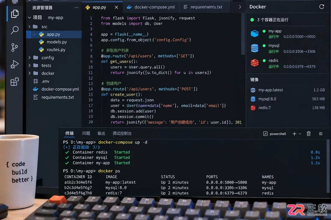Click the my-app:latest image icon
Viewport: 331px width, 220px height.
point(253,90)
